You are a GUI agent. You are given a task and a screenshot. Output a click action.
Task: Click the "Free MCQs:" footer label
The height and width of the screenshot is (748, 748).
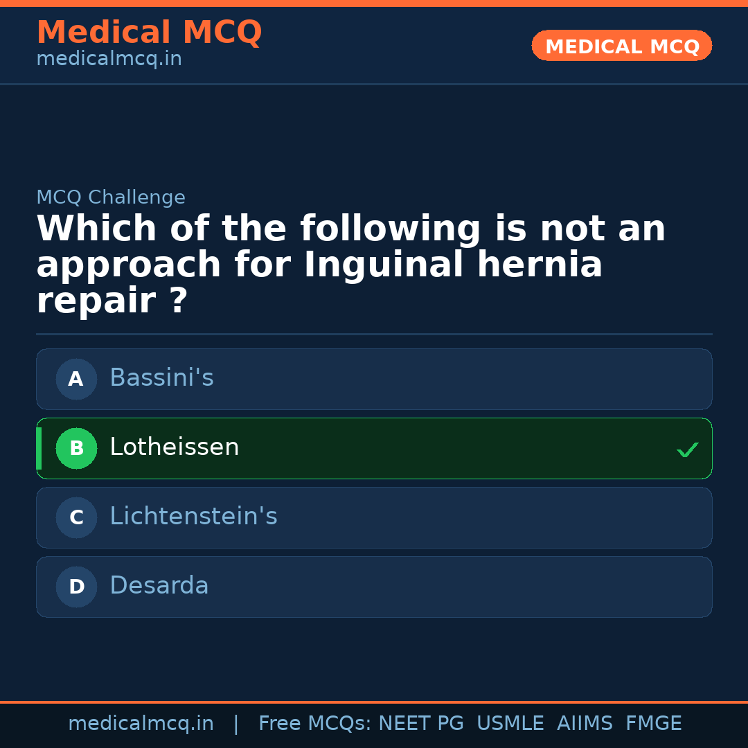[314, 724]
